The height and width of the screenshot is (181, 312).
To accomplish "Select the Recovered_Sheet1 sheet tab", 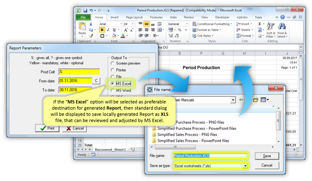I will coord(110,150).
